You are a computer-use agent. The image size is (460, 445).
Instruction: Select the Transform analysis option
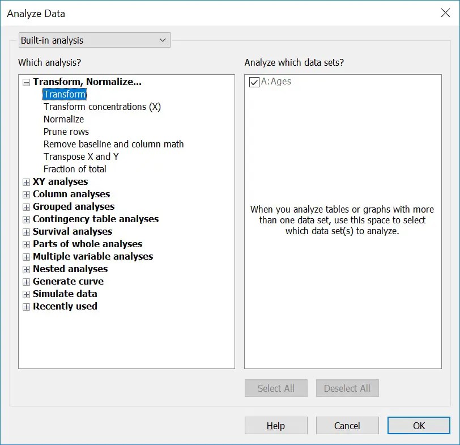pyautogui.click(x=64, y=94)
